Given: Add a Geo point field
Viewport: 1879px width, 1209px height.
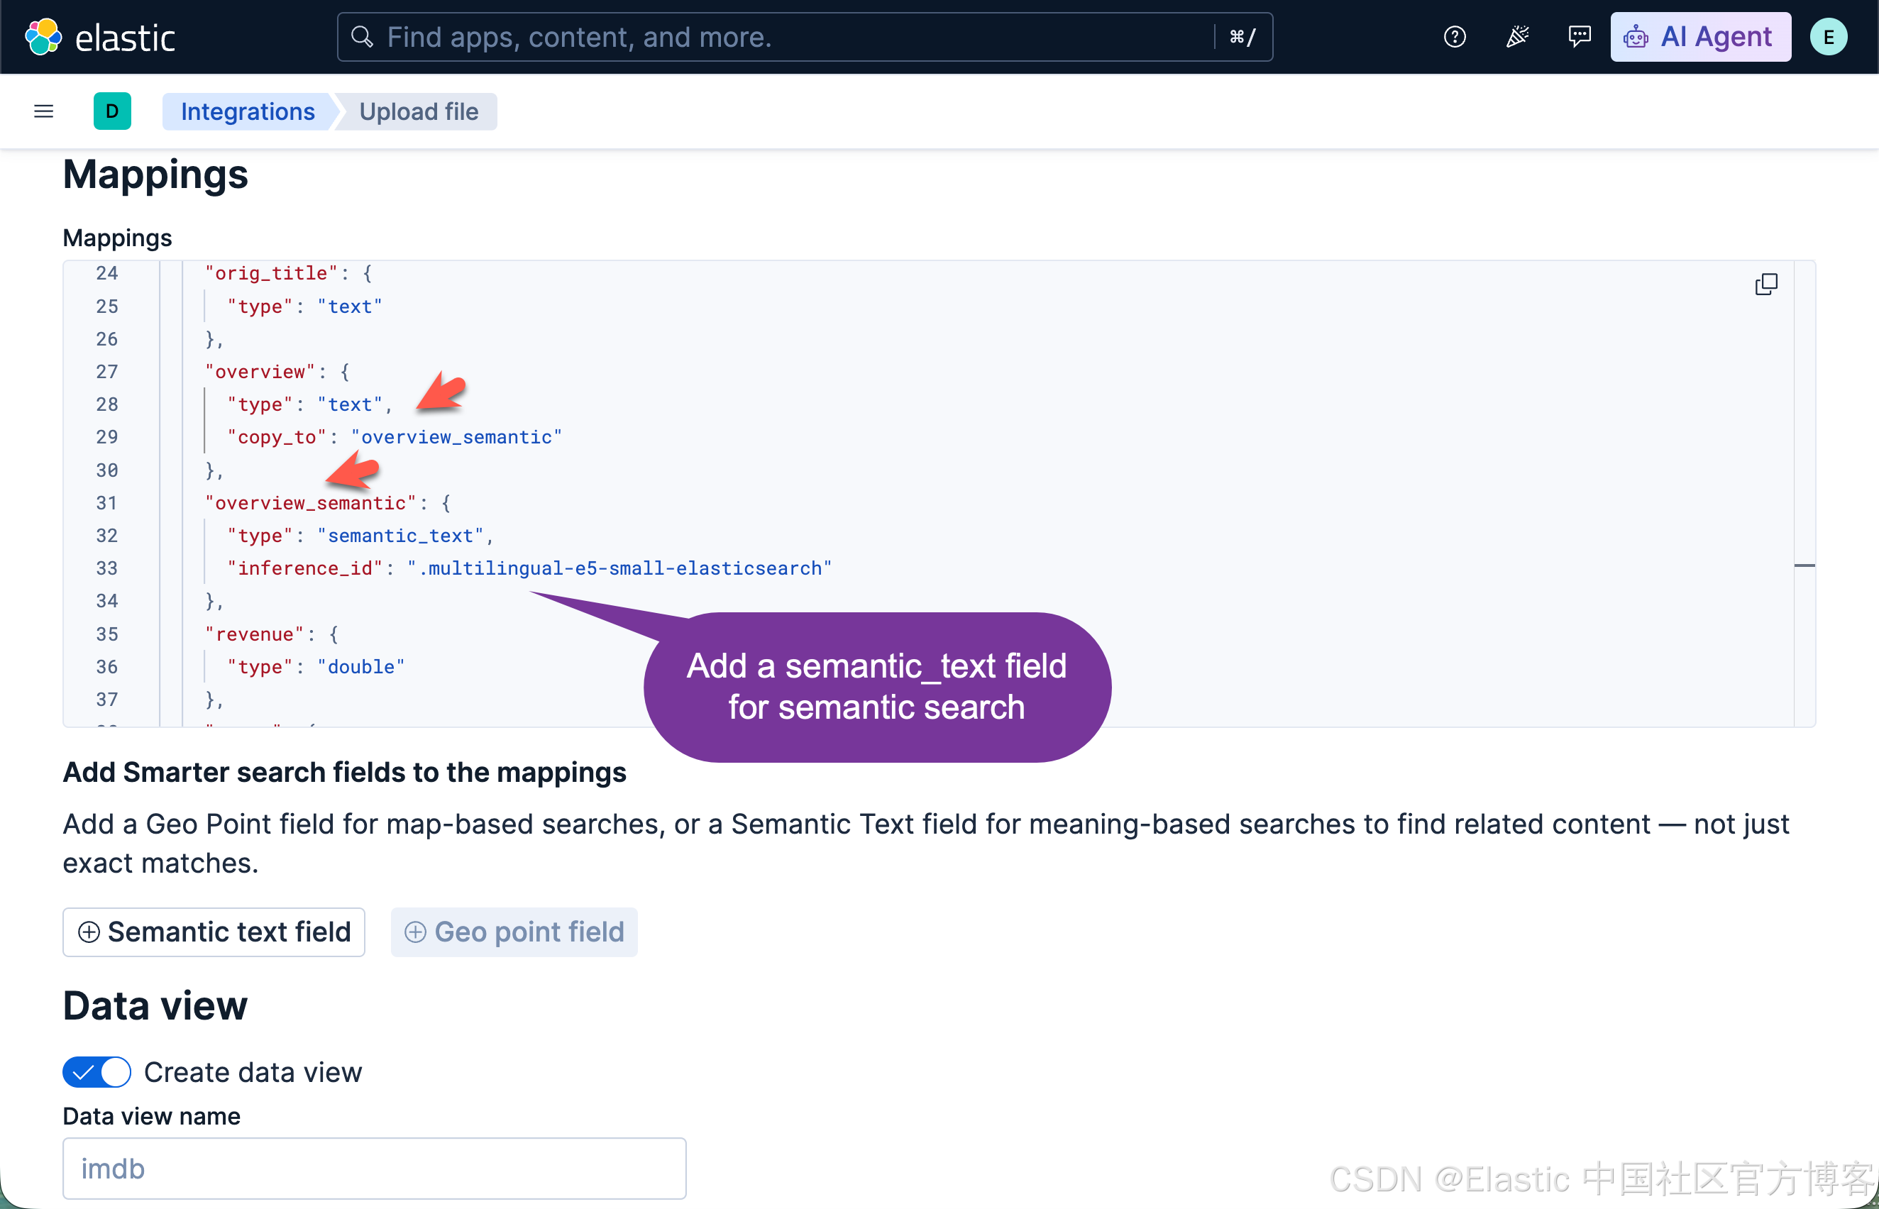Looking at the screenshot, I should 514,932.
